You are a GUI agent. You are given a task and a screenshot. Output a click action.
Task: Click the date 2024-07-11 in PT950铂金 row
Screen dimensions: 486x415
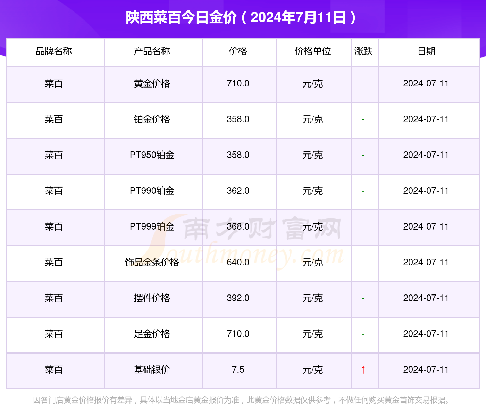tap(426, 155)
